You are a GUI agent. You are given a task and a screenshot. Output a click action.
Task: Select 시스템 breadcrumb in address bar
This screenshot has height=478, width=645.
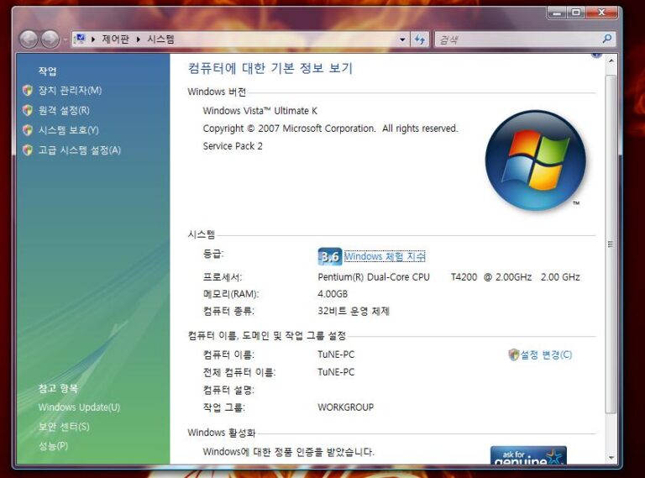coord(161,39)
